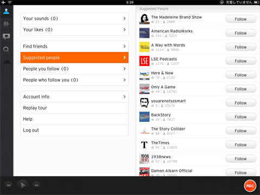The width and height of the screenshot is (260, 195).
Task: Follow The Story Collider
Action: tap(240, 131)
